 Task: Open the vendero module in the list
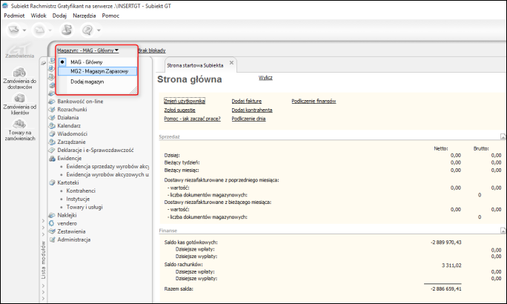tap(67, 222)
